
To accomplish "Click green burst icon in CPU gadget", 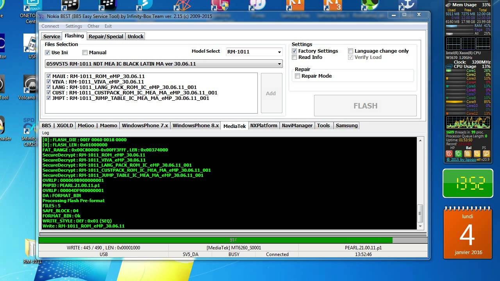I will (459, 154).
